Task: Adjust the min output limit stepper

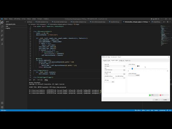Action: [x=124, y=78]
